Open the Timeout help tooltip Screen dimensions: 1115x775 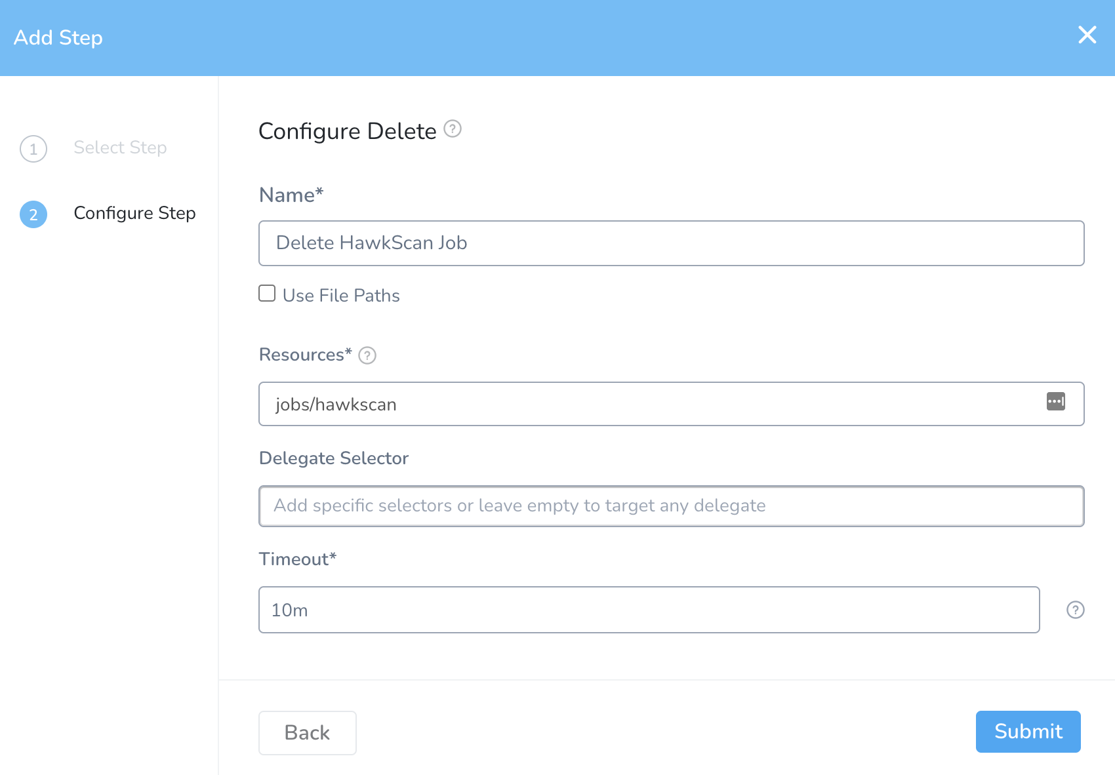(1075, 610)
